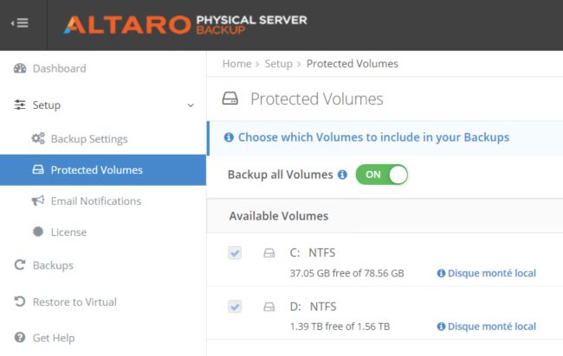
Task: Click the Backups refresh icon
Action: (20, 265)
